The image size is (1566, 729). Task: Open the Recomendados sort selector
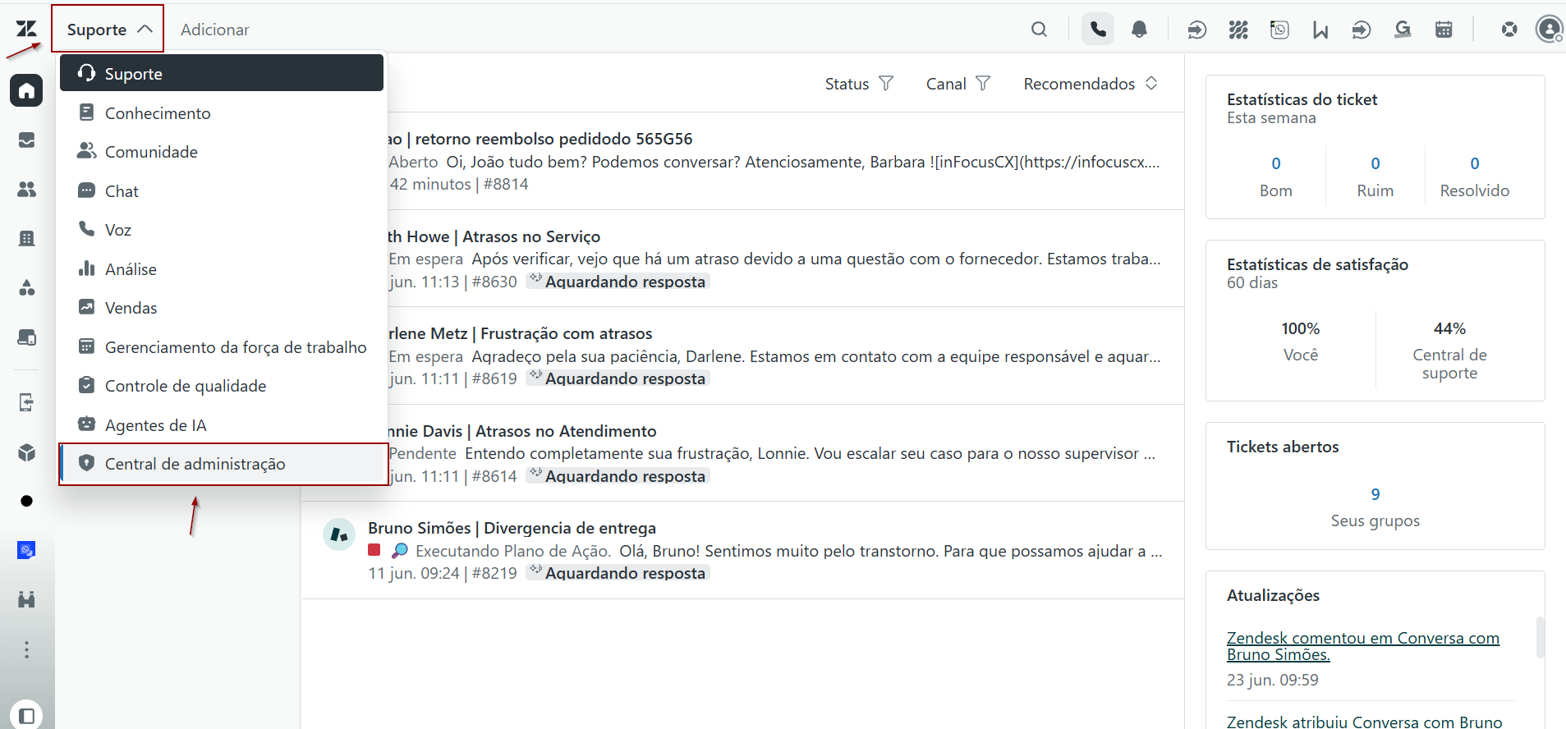1091,84
